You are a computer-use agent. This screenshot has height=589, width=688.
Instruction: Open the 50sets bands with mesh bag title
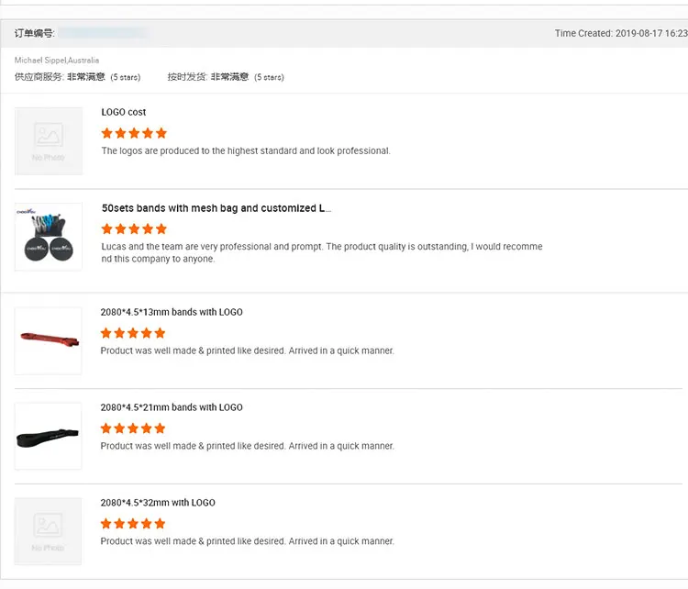216,208
